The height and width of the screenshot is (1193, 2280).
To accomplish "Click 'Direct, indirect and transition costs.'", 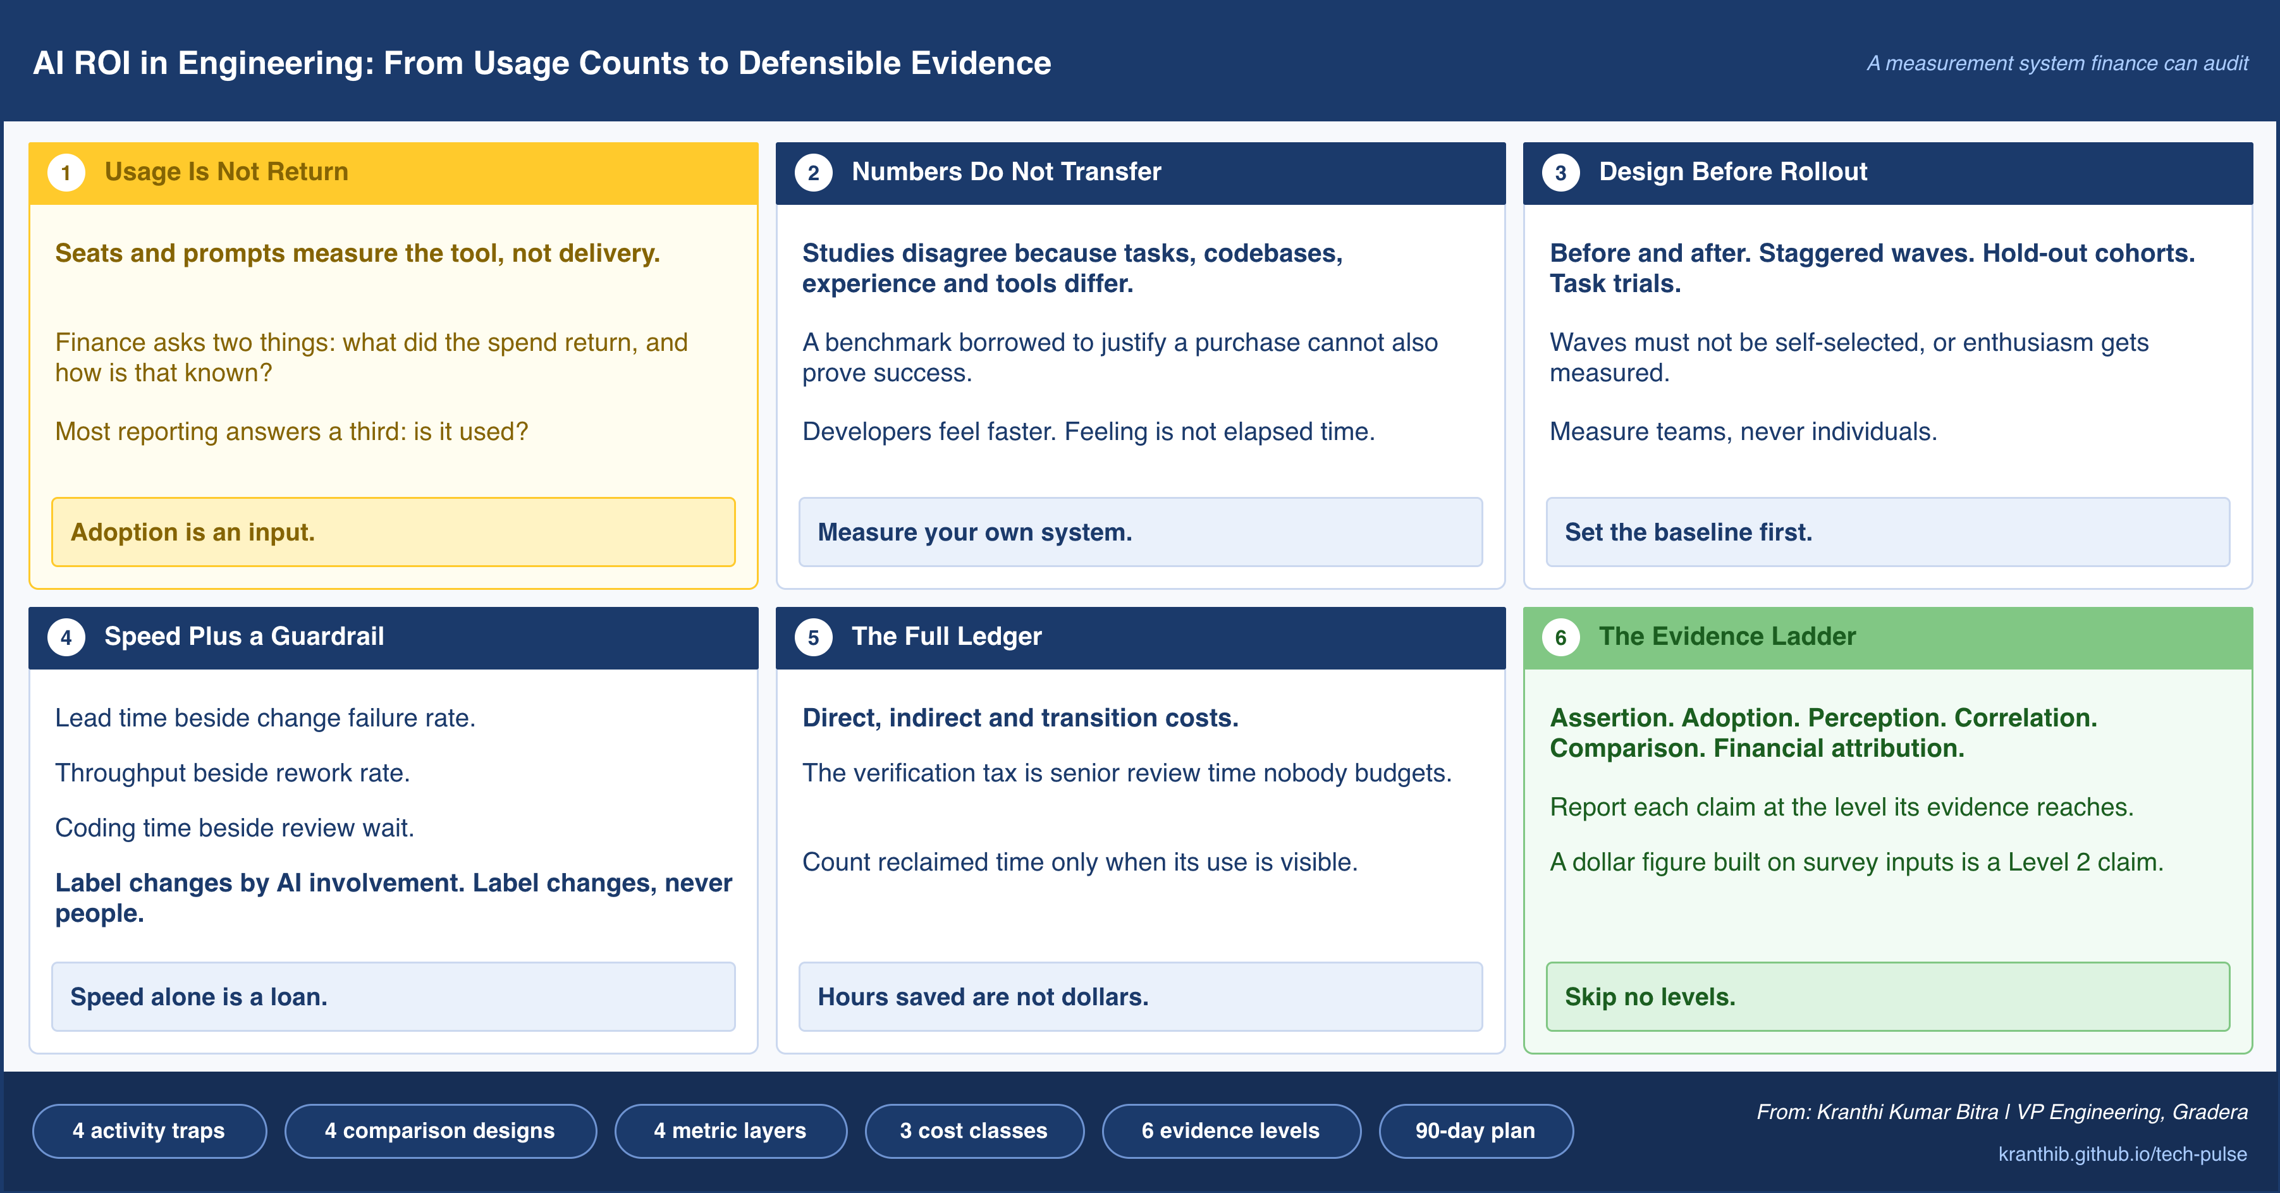I will [x=1020, y=719].
